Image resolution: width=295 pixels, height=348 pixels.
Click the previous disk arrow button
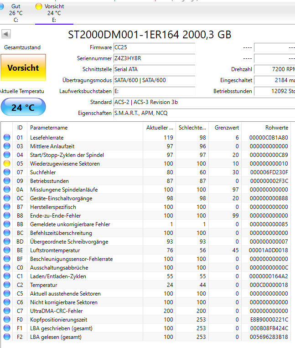point(6,34)
